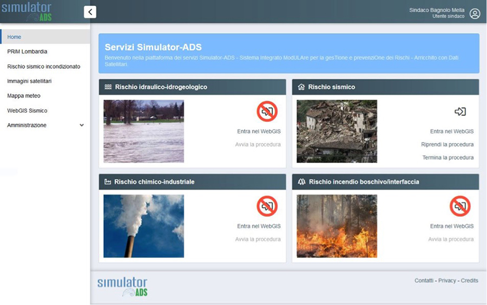Open WebGIS Sismico in the sidebar
Viewport: 487px width, 305px height.
[x=28, y=111]
